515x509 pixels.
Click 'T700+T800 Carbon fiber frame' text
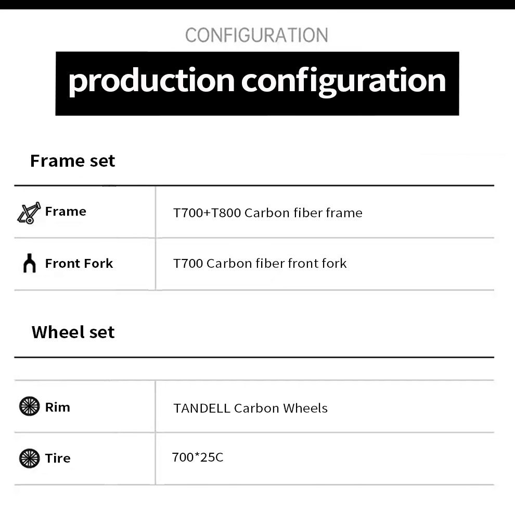[x=268, y=213]
